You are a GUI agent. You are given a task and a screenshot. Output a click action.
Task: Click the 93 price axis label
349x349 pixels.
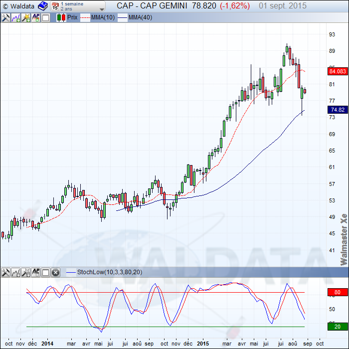[332, 34]
